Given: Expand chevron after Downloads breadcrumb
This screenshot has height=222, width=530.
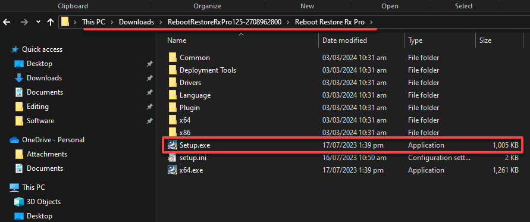Looking at the screenshot, I should tap(161, 23).
